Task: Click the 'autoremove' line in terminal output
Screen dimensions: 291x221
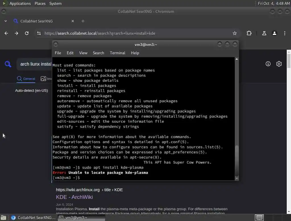Action: (117, 101)
